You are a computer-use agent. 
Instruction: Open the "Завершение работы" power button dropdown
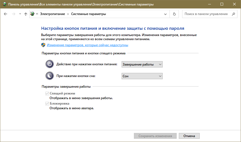[x=142, y=64]
